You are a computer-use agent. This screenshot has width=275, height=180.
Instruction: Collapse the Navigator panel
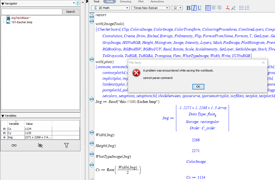(x=3, y=3)
